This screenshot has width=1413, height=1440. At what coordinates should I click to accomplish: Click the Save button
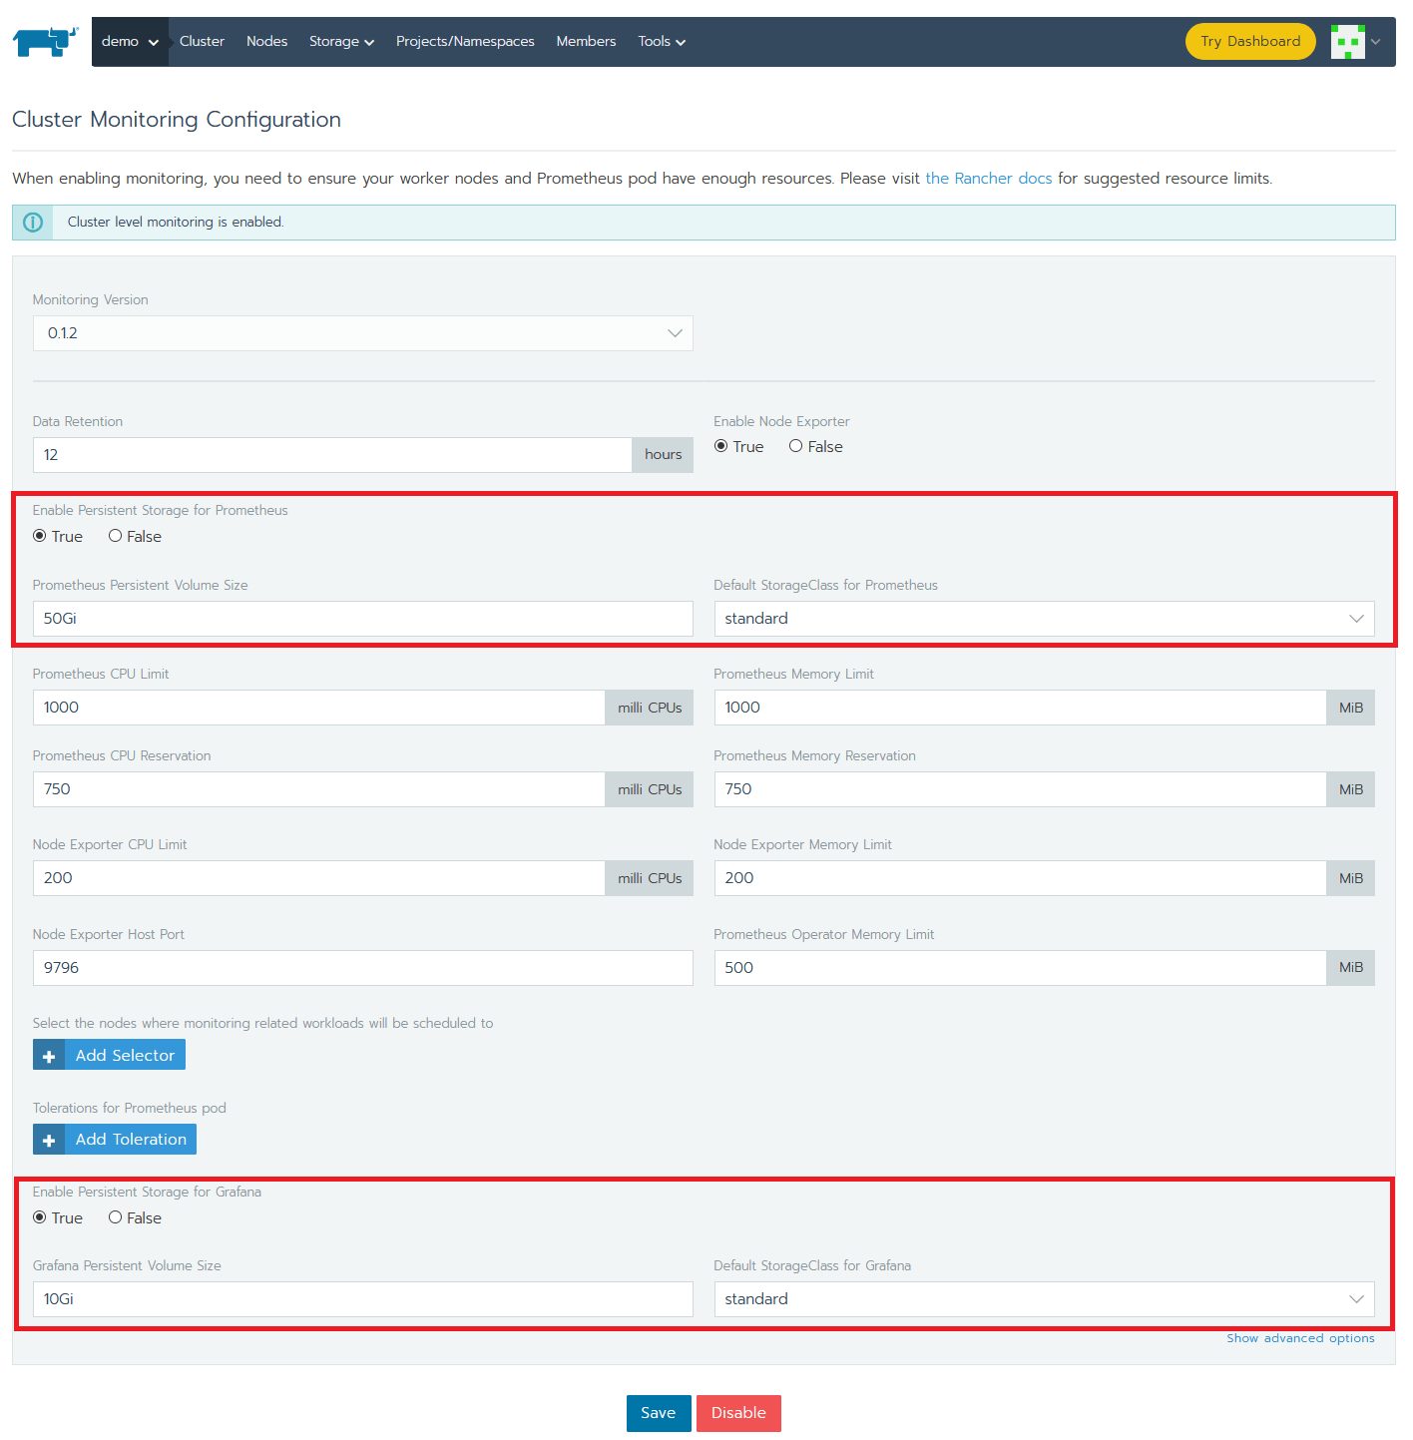[x=658, y=1413]
